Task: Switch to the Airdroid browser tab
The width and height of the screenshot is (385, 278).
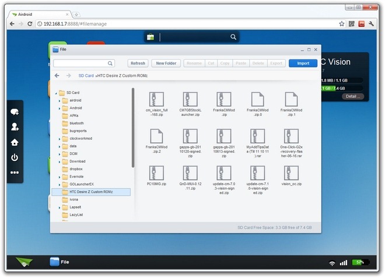Action: 40,14
